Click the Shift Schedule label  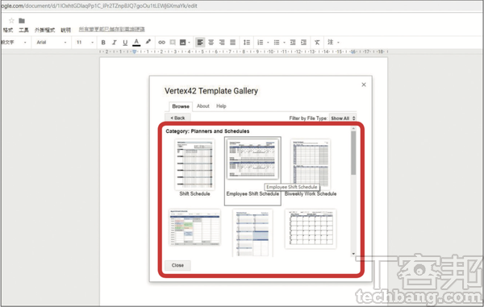point(194,194)
